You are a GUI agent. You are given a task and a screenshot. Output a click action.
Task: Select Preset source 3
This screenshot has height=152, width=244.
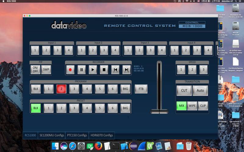74,108
